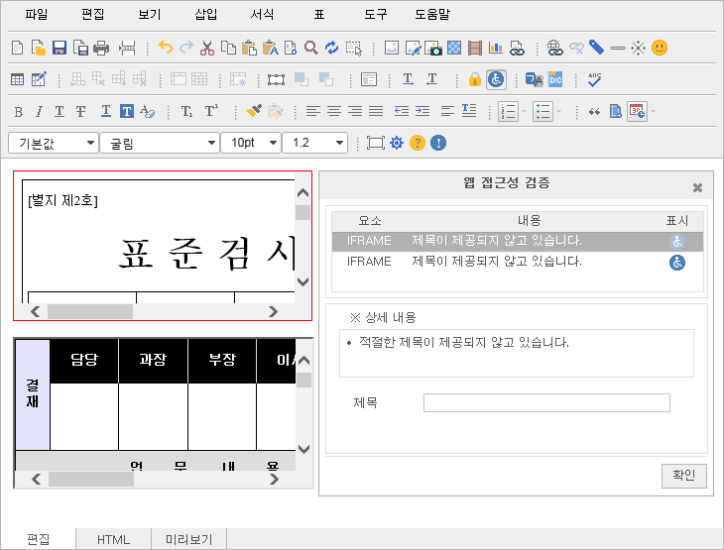Click the layout template icon

369,79
